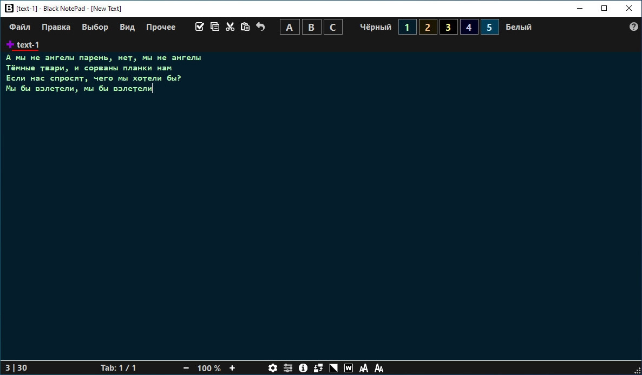Click the swap windows icon in status bar
This screenshot has width=642, height=375.
[318, 368]
